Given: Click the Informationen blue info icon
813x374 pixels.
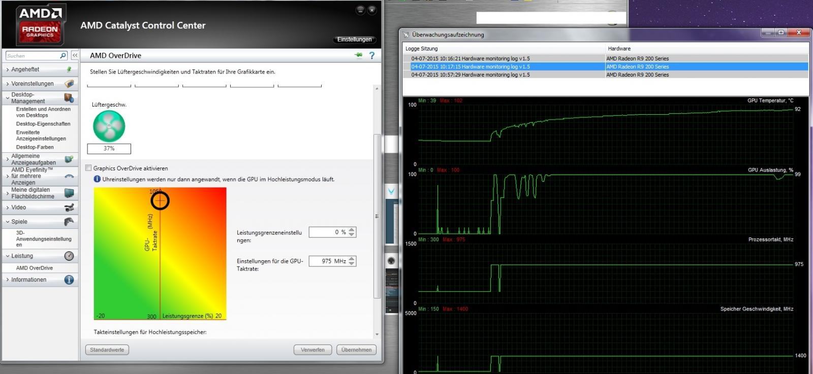Looking at the screenshot, I should [69, 280].
